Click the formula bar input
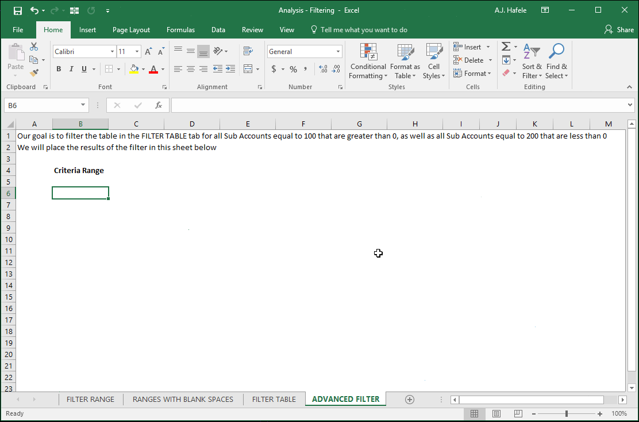This screenshot has height=422, width=639. coord(400,105)
